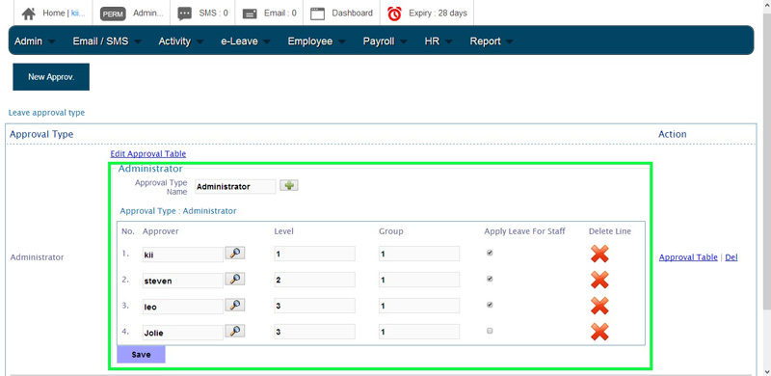This screenshot has width=771, height=376.
Task: Search approver using magnifier next to kii
Action: coord(235,253)
